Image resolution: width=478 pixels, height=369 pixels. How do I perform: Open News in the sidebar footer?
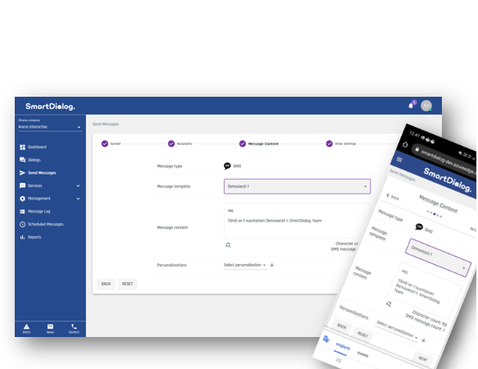[50, 329]
